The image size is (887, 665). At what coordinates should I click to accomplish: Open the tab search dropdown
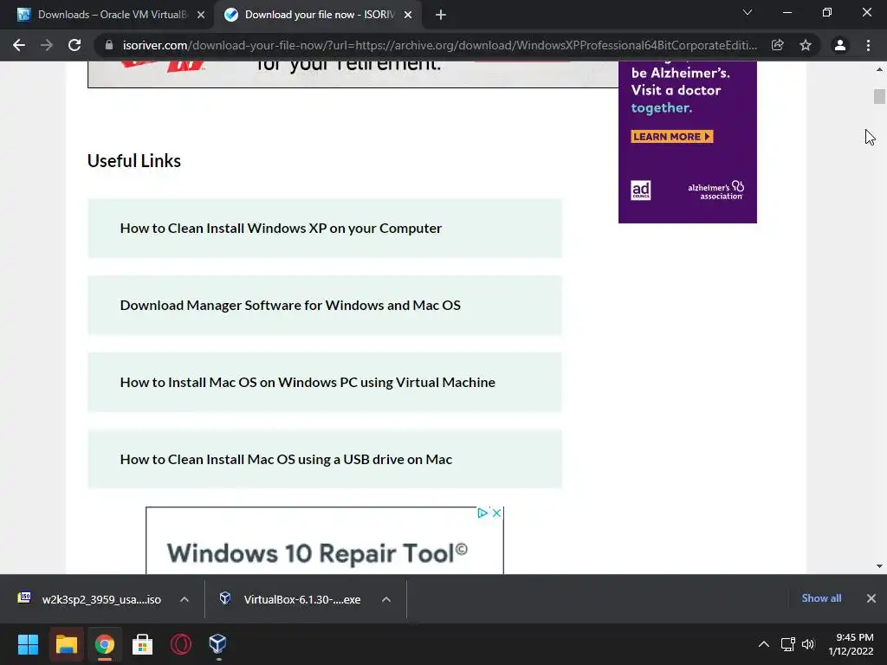pyautogui.click(x=748, y=12)
